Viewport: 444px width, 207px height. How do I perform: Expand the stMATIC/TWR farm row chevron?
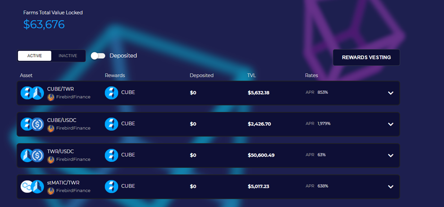(391, 187)
